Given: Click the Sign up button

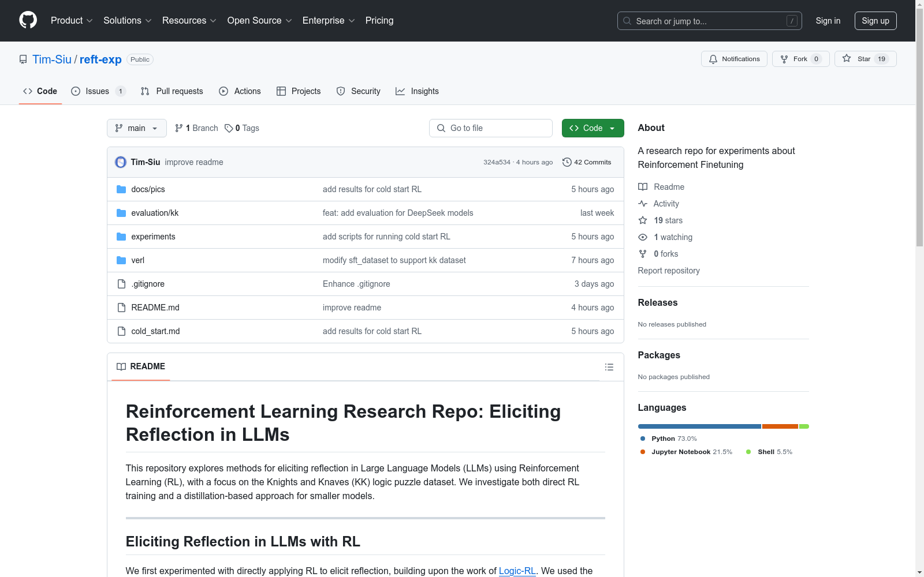Looking at the screenshot, I should click(x=875, y=21).
